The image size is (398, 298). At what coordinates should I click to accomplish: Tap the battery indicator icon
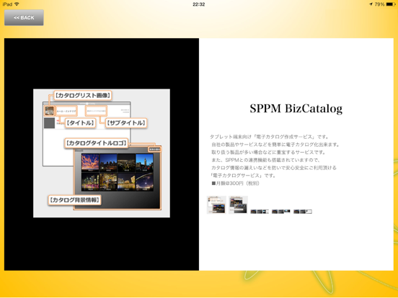pos(391,4)
